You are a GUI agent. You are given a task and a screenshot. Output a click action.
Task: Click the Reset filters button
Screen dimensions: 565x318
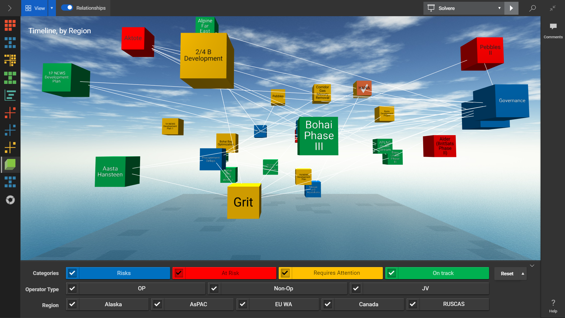[507, 274]
